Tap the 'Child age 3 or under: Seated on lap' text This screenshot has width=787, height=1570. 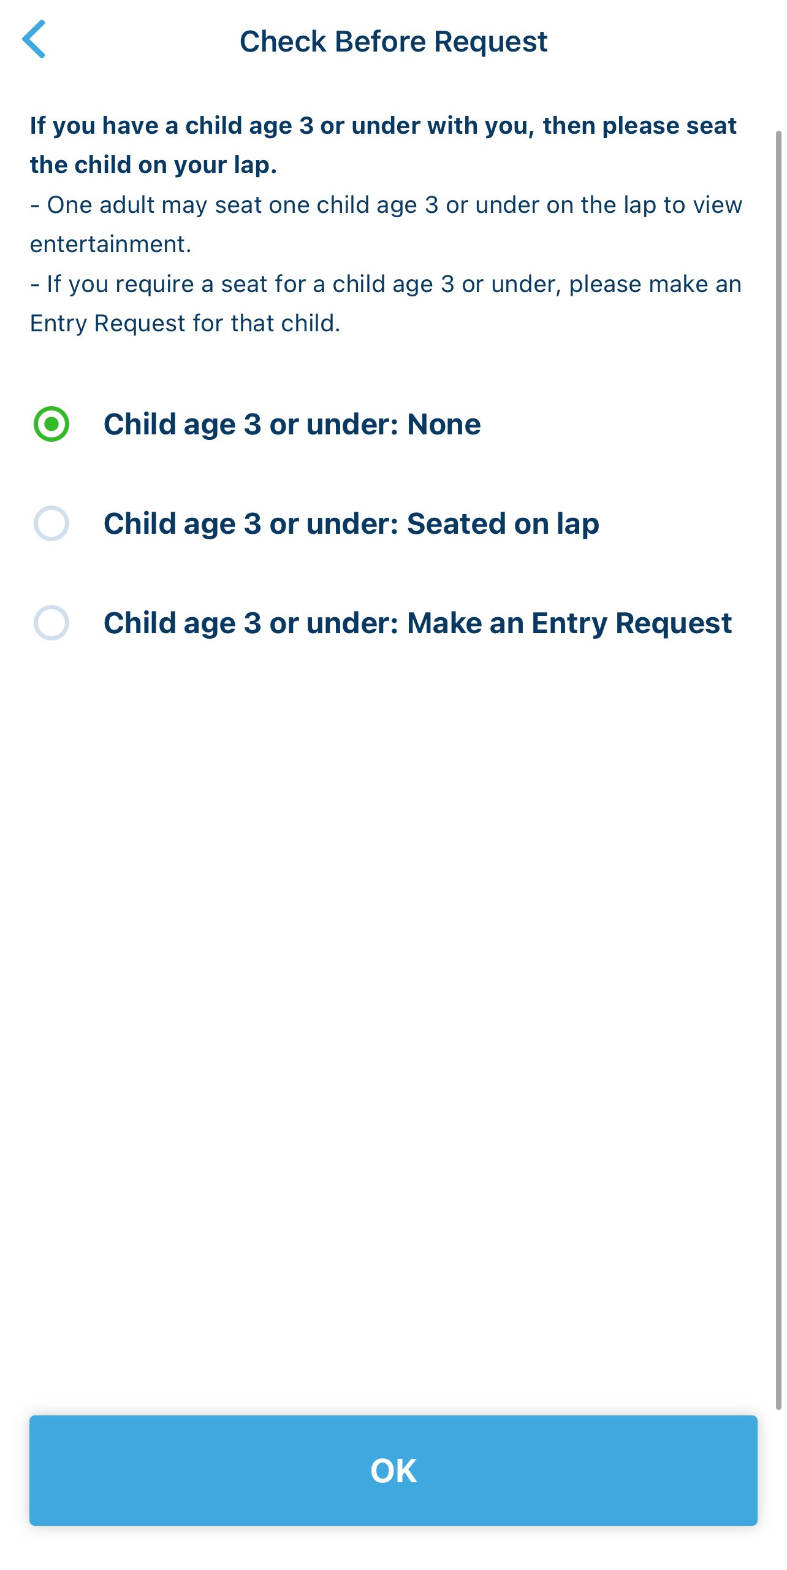[x=351, y=523]
